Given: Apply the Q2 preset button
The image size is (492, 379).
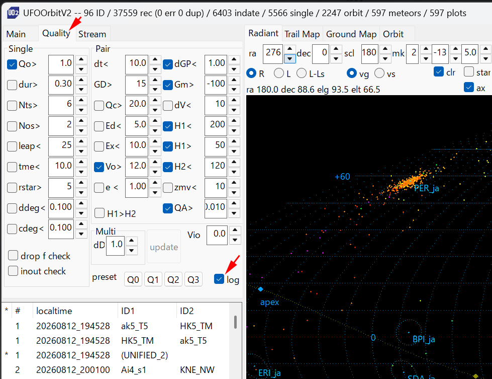Looking at the screenshot, I should [173, 279].
